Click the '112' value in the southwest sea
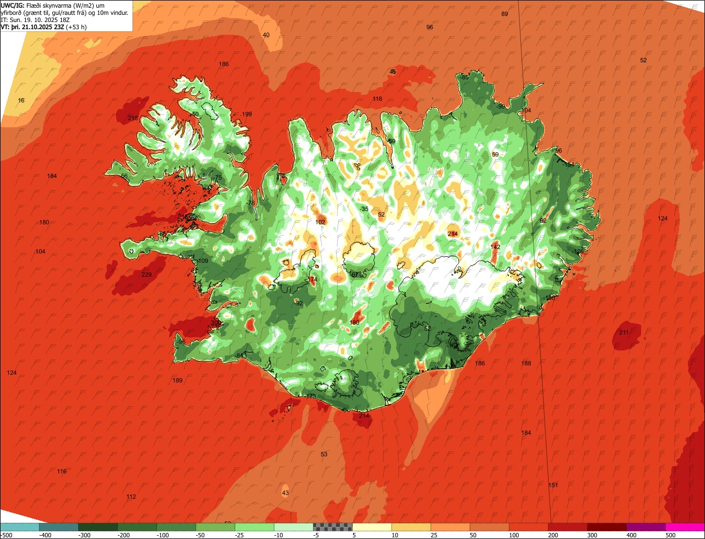705x539 pixels. [x=131, y=497]
